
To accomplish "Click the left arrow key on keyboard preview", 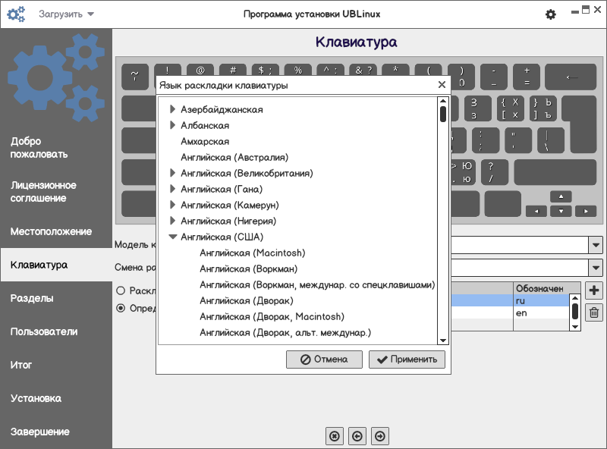I will point(536,211).
